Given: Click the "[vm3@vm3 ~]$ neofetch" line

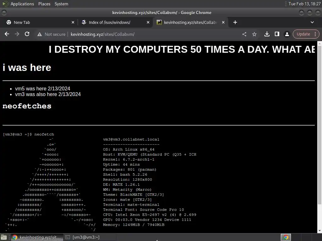Looking at the screenshot, I should tap(29, 134).
